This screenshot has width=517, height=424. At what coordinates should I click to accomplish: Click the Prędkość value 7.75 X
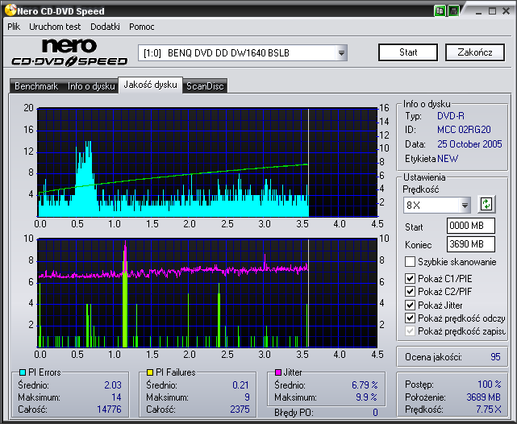[x=488, y=409]
